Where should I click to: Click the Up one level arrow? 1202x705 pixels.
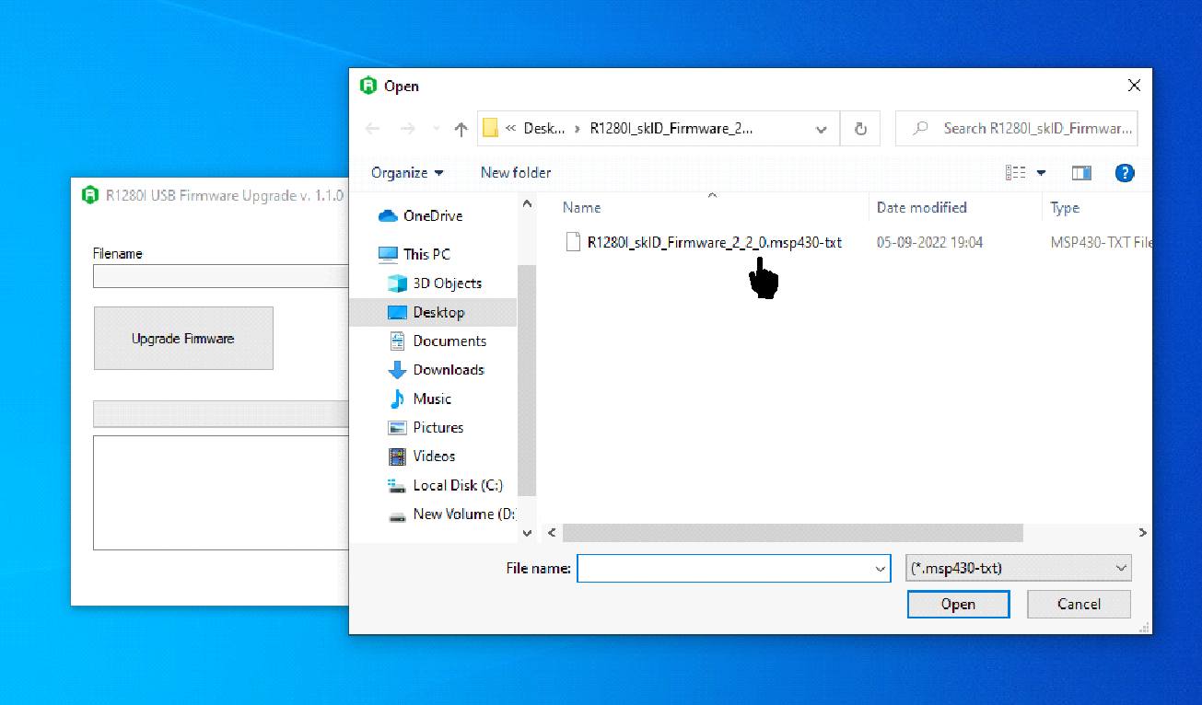(x=461, y=130)
